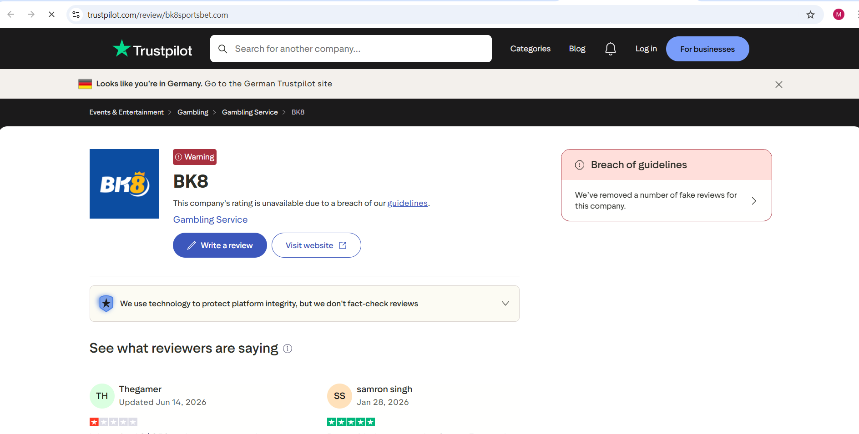Click the red Warning badge

click(x=195, y=157)
